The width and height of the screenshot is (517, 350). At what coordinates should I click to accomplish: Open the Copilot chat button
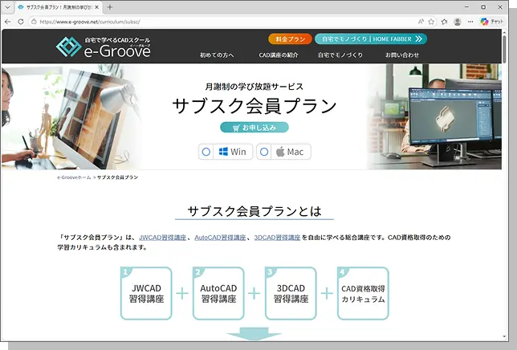[x=491, y=22]
